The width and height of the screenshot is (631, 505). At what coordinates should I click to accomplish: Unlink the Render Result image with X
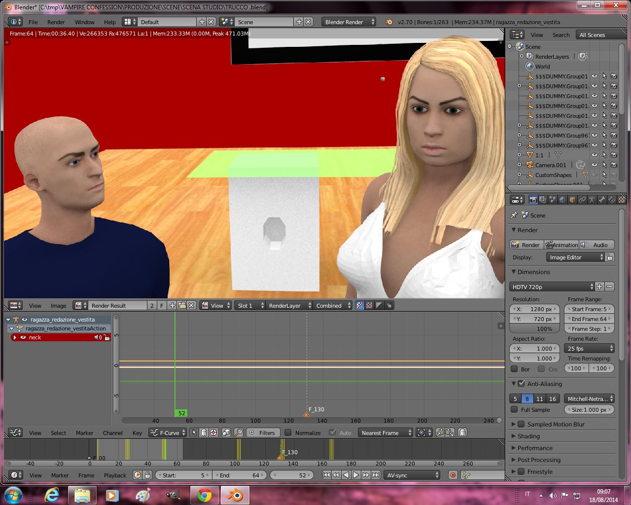[x=192, y=305]
